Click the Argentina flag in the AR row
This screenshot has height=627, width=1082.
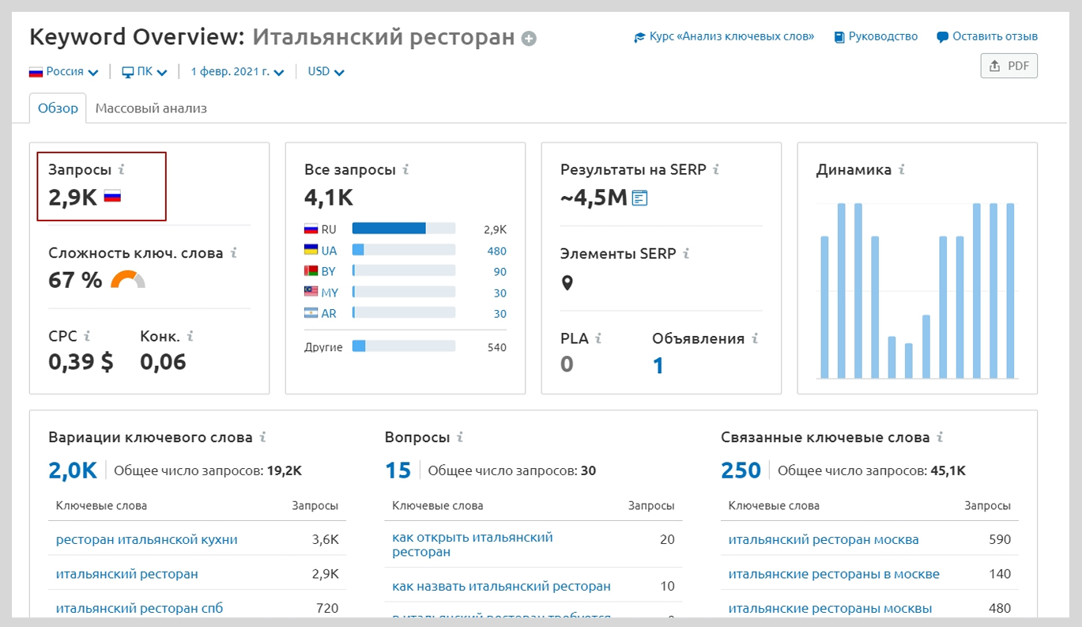coord(311,313)
